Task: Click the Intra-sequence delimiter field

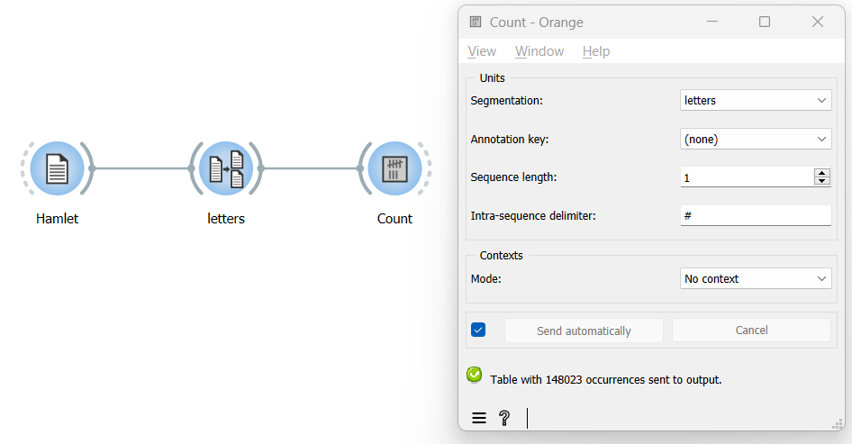Action: pyautogui.click(x=756, y=216)
